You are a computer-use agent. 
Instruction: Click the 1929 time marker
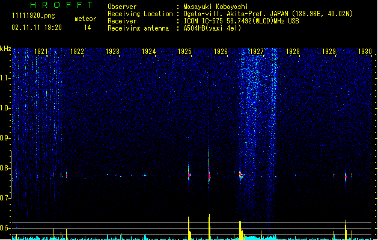(x=329, y=52)
